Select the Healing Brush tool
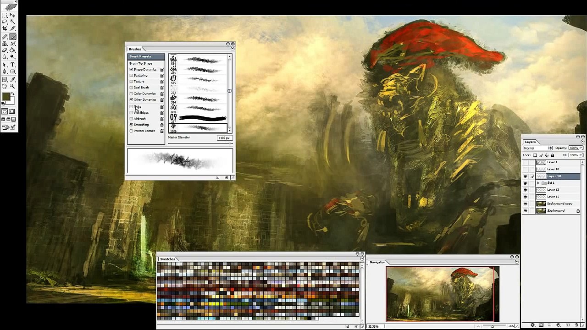The image size is (587, 330). coord(5,37)
